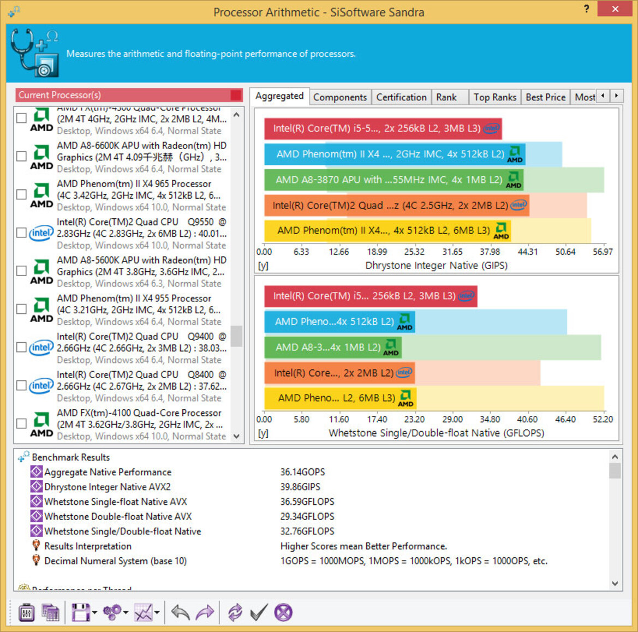
Task: Open the Top Ranks tab
Action: point(495,97)
